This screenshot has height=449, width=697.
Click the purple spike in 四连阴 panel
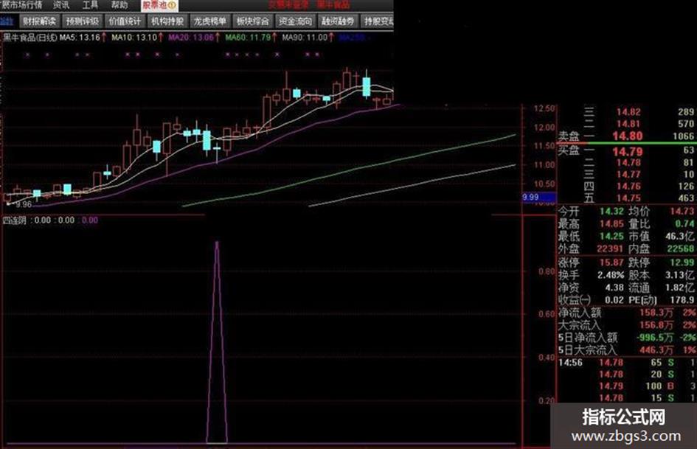click(217, 342)
